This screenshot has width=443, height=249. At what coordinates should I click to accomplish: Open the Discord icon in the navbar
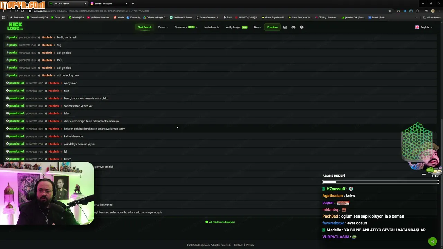click(293, 27)
